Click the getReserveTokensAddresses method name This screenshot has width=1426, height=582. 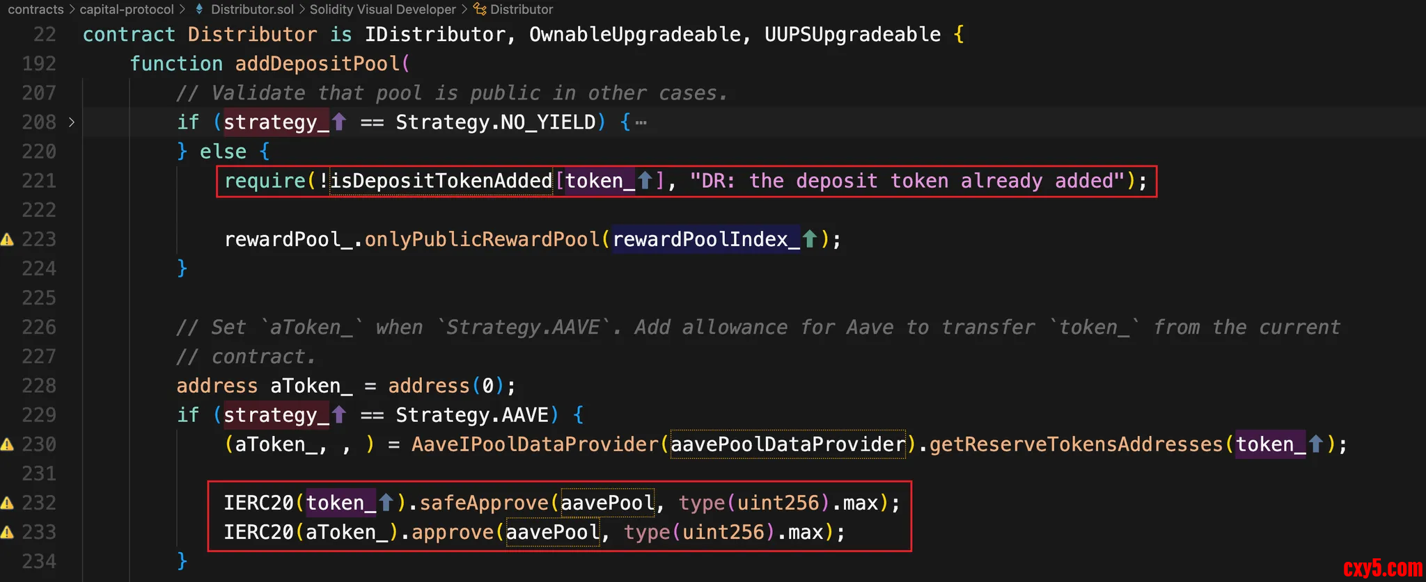(1076, 444)
